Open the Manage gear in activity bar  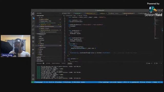click(x=33, y=79)
